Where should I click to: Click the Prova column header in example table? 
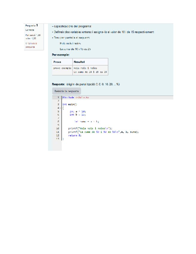click(x=57, y=62)
